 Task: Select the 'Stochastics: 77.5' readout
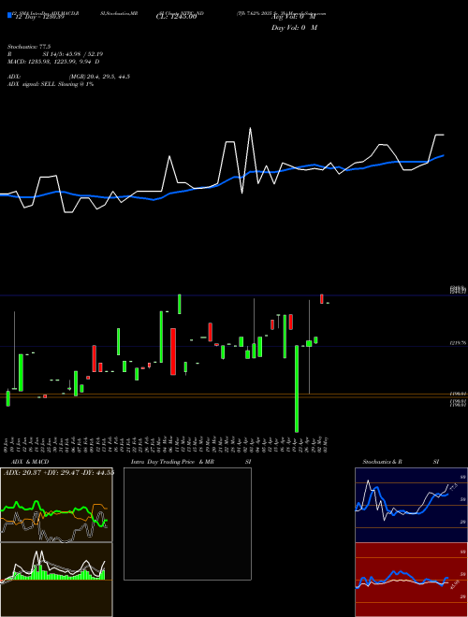click(x=29, y=47)
